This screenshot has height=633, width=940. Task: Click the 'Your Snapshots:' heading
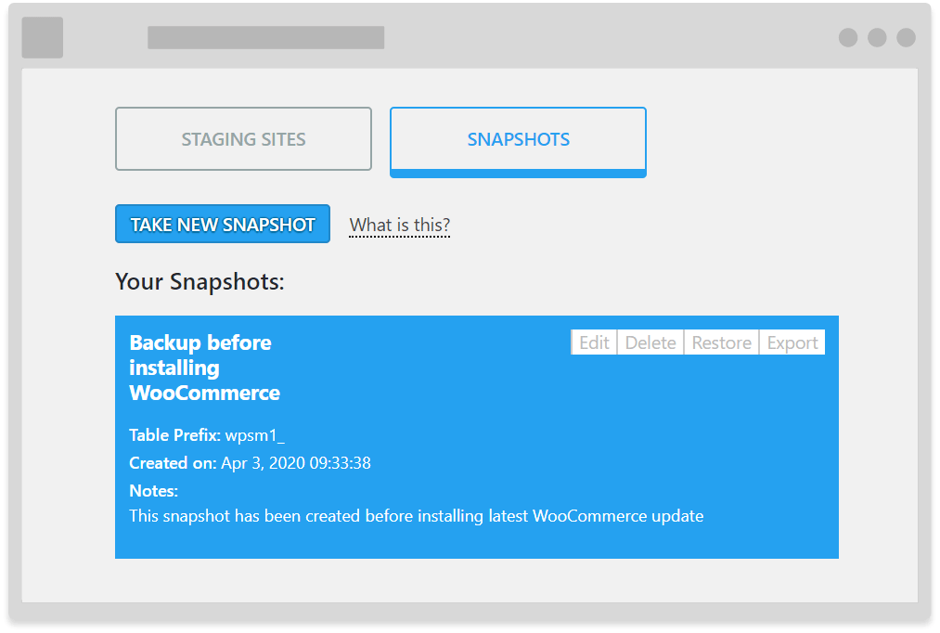pyautogui.click(x=200, y=281)
